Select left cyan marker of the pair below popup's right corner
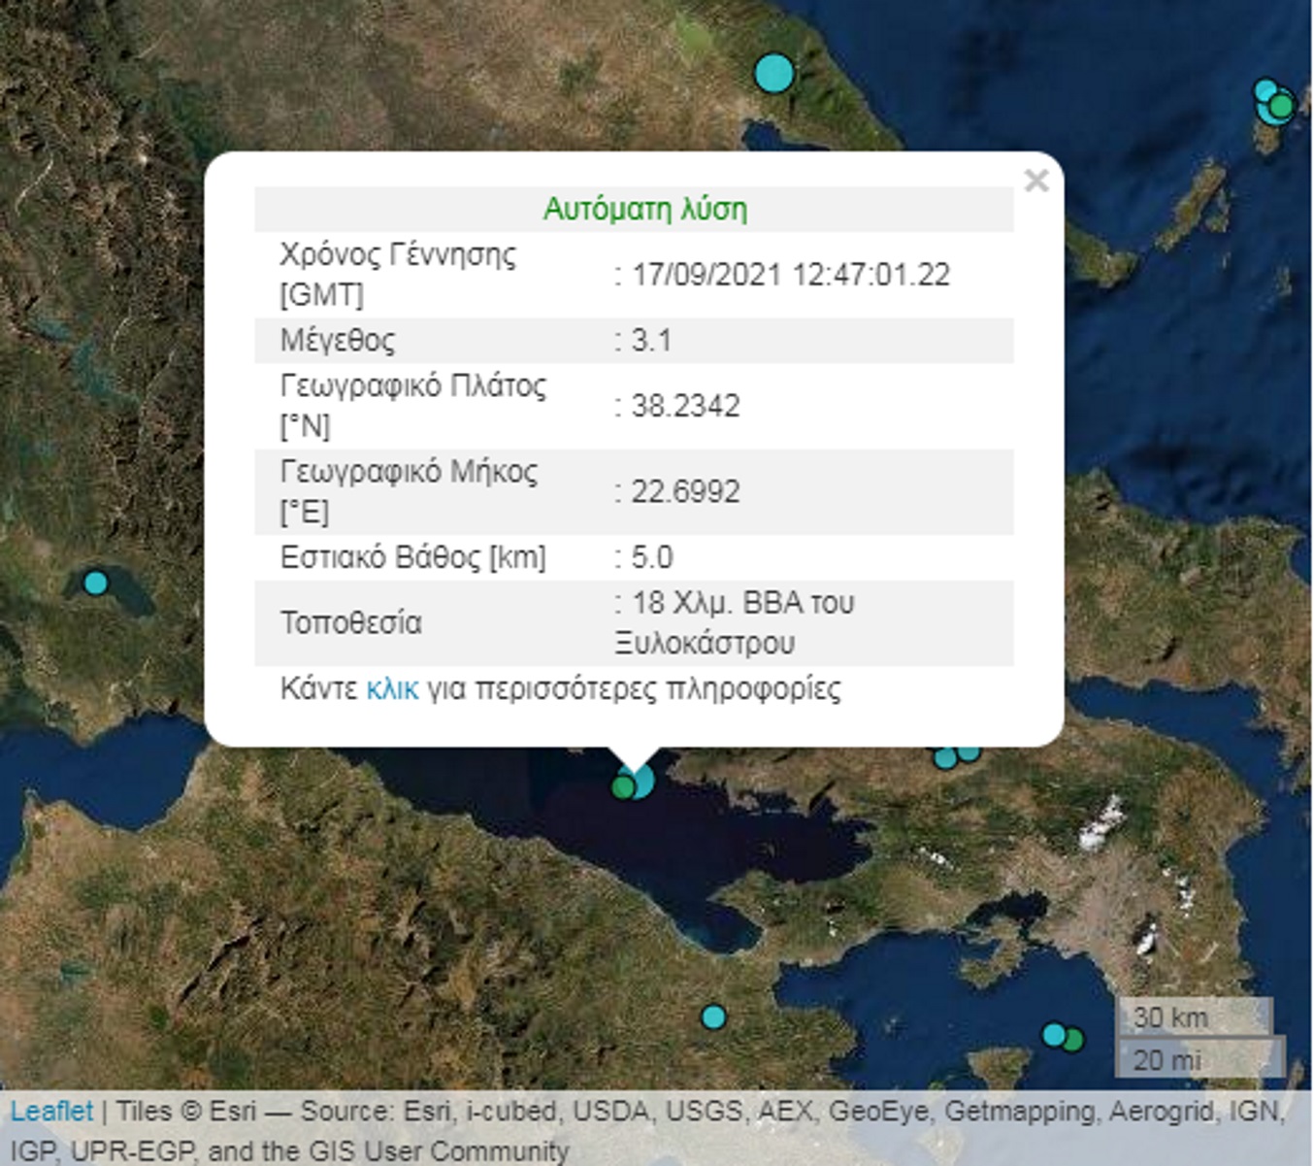 [944, 758]
